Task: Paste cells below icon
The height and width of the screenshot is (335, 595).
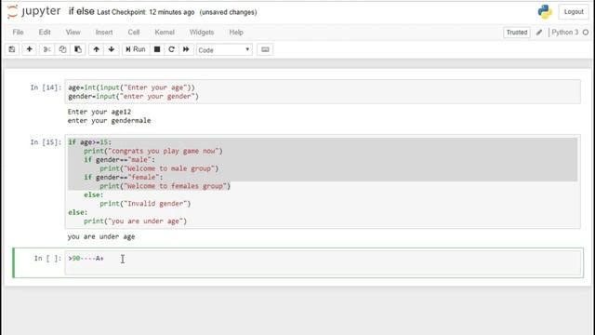Action: 78,49
